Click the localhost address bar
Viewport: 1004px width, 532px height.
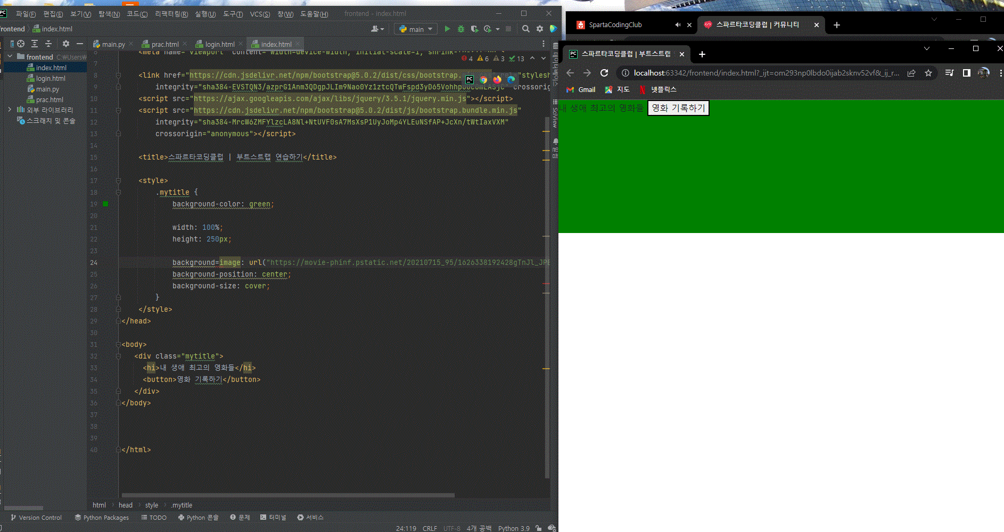(766, 73)
